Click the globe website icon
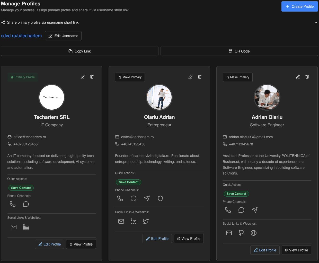The image size is (319, 263). pos(254,233)
